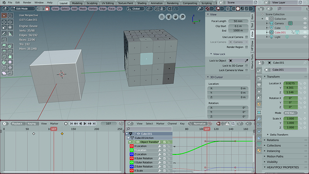Collapse the View Lock subsection
The height and width of the screenshot is (174, 309).
pos(211,54)
